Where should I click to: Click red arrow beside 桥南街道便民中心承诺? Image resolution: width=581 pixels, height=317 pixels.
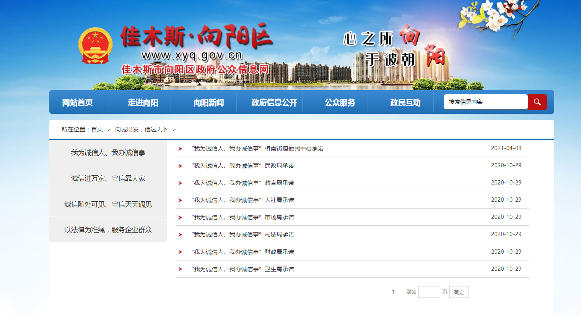point(180,149)
